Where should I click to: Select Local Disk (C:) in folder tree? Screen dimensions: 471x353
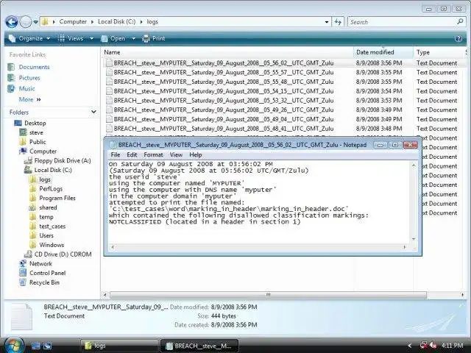point(53,170)
